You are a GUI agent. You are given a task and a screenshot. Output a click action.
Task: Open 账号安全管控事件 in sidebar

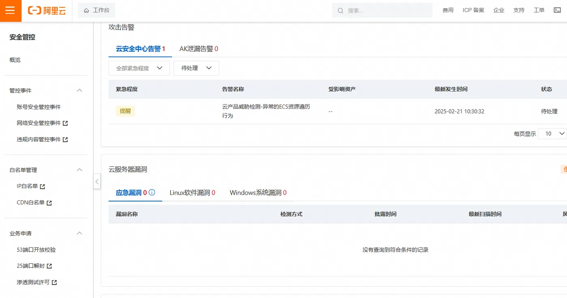pyautogui.click(x=39, y=107)
